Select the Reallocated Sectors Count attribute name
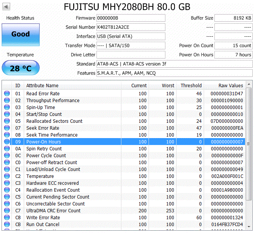Image resolution: width=255 pixels, height=233 pixels. coord(54,121)
